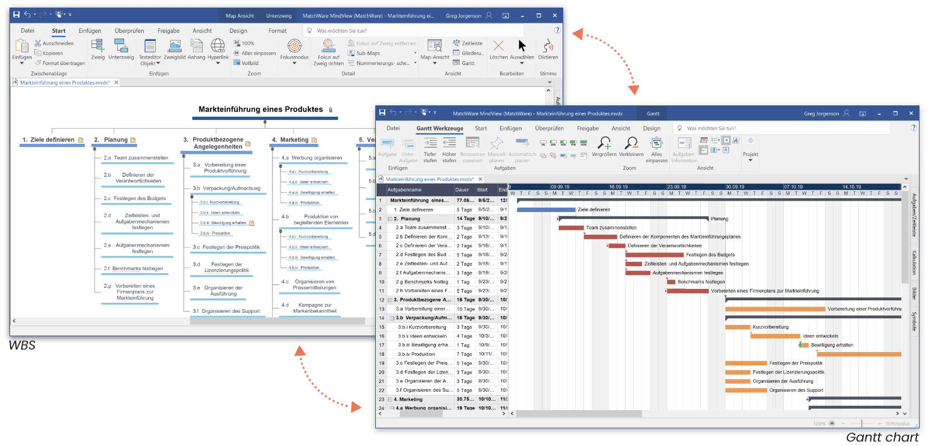Click Gliederung in WBS Ansicht group

(469, 53)
